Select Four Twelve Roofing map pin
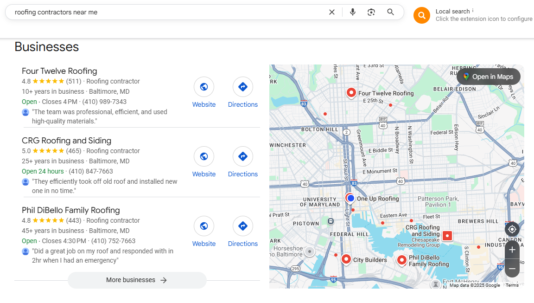This screenshot has width=534, height=303. [351, 93]
